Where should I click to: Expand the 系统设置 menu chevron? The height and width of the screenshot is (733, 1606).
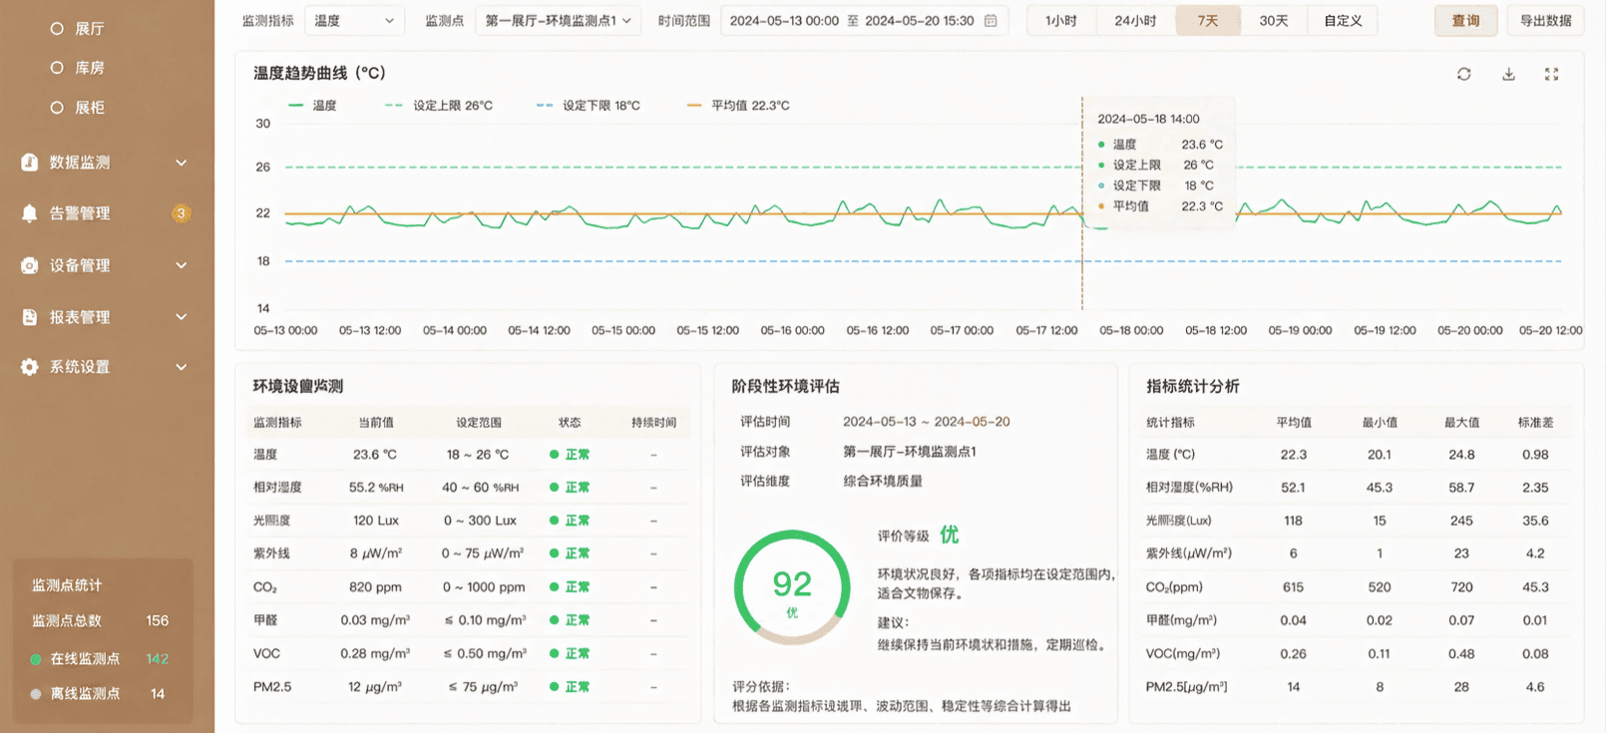tap(182, 367)
